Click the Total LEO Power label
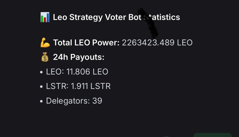The width and height of the screenshot is (239, 137). (86, 42)
